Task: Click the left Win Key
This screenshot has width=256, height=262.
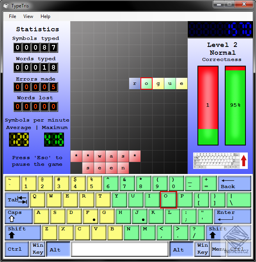Action: 38,249
